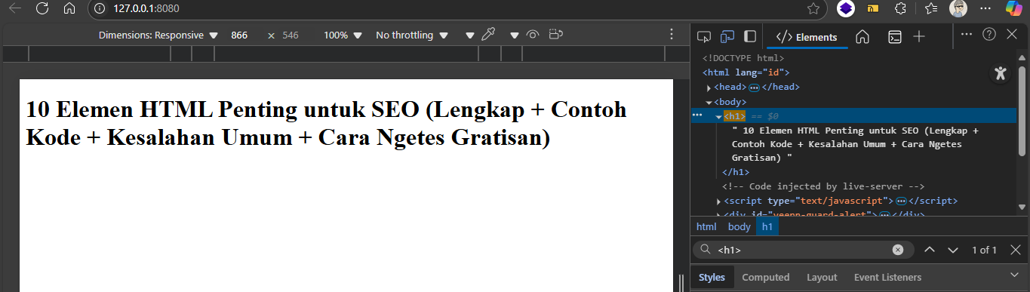
Task: Toggle the DevTools activity bar sidebar icon
Action: (x=750, y=36)
